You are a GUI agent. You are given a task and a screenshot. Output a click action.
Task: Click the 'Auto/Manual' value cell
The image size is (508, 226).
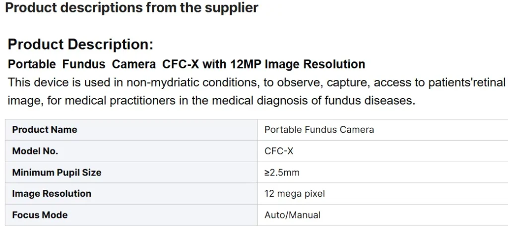(292, 215)
